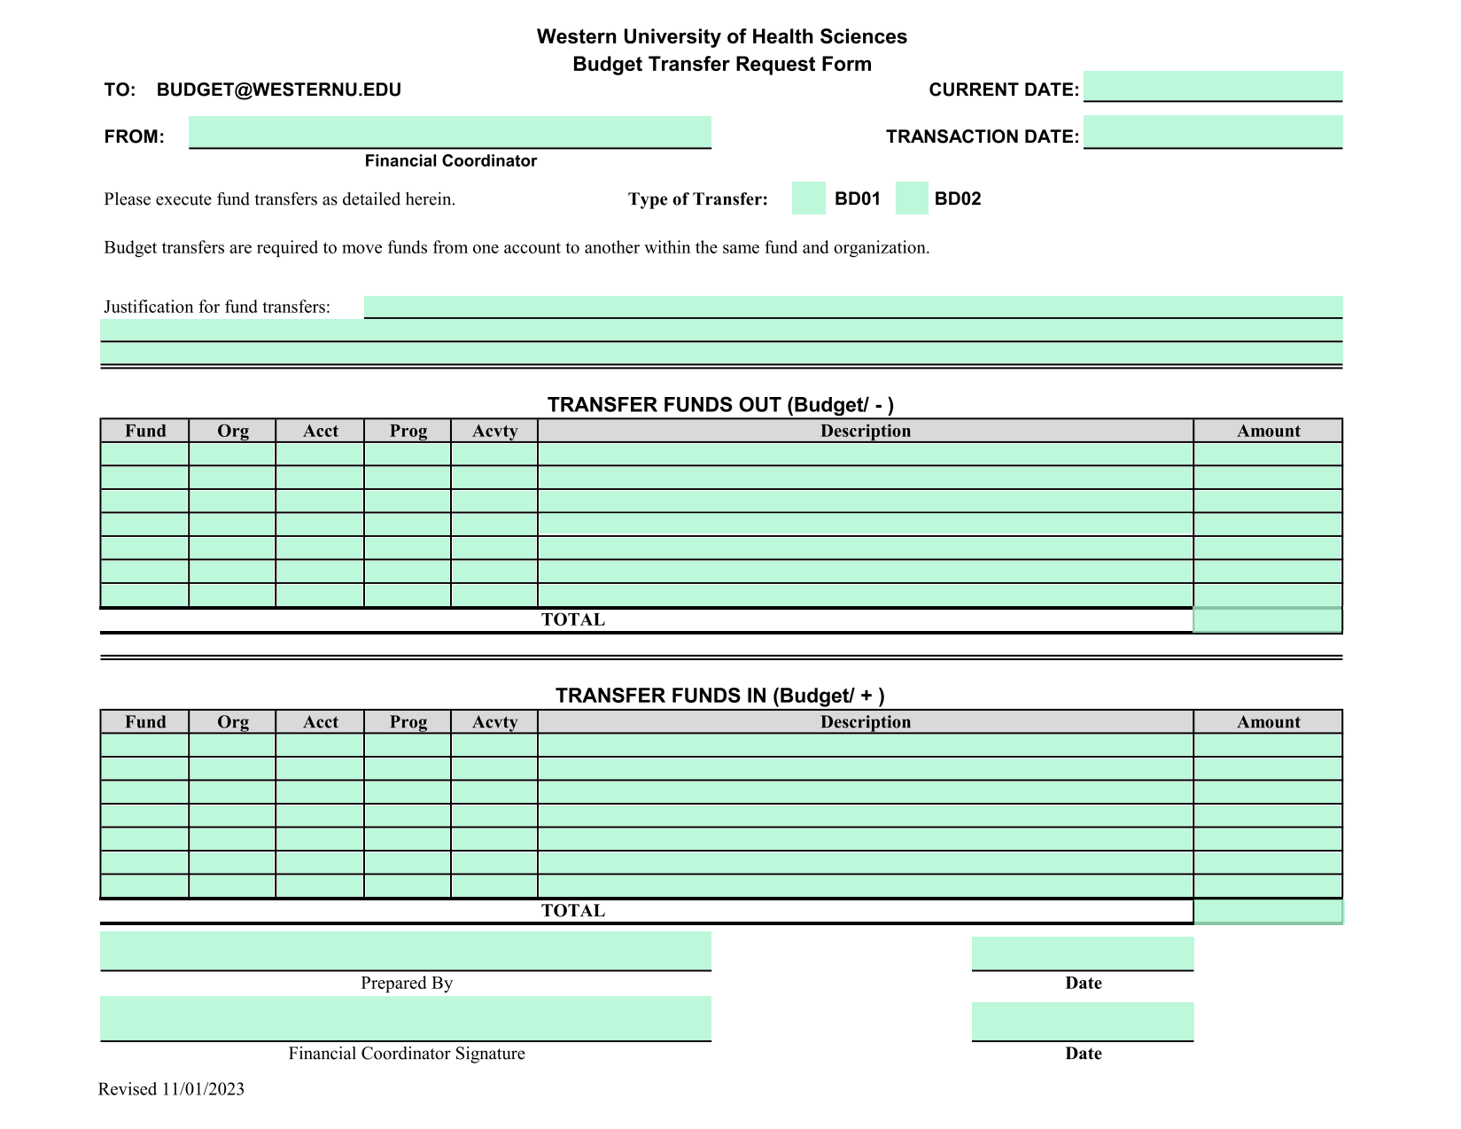Click first row Acct cell in Transfer Funds Out
The width and height of the screenshot is (1461, 1129).
(x=320, y=454)
